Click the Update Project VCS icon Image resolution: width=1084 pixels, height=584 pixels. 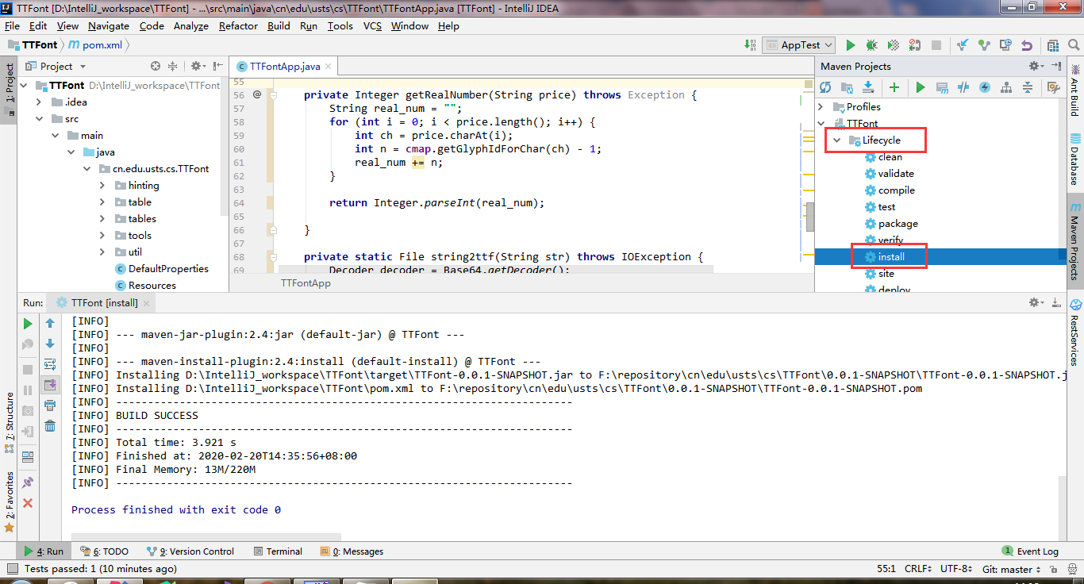(963, 45)
